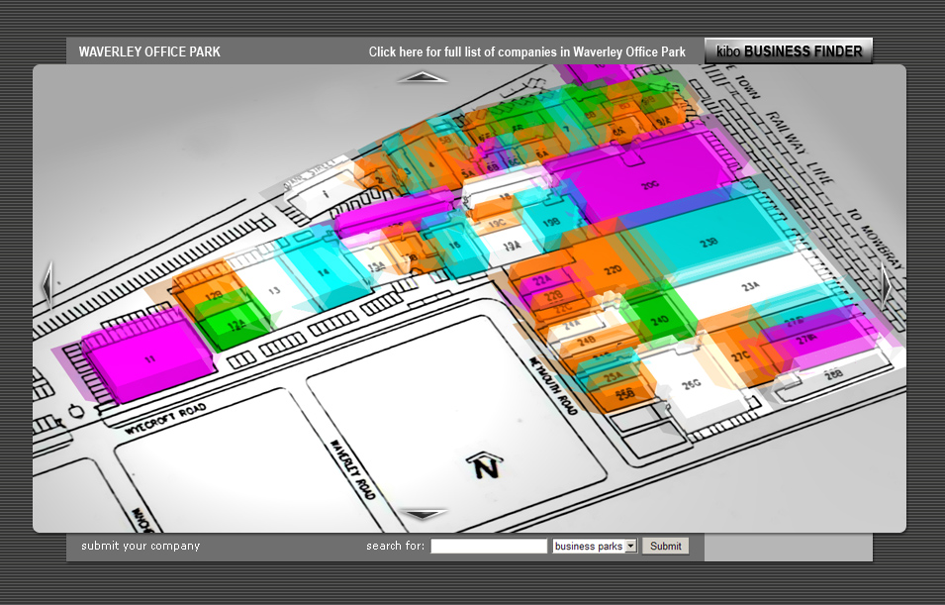This screenshot has height=605, width=945.
Task: Click the 'submit your company' link
Action: tap(141, 546)
